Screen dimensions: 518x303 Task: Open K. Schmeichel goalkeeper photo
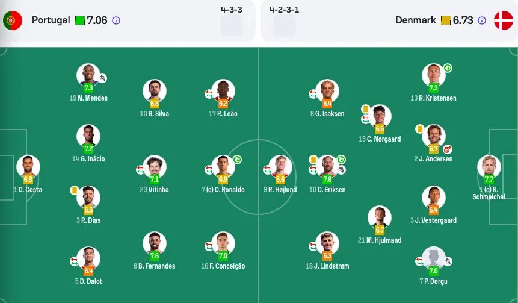coord(489,167)
